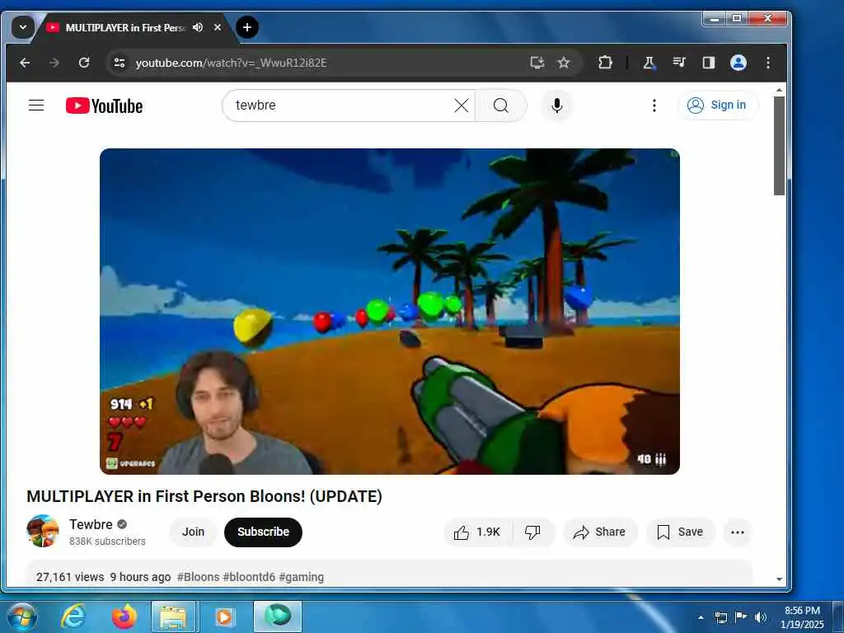Image resolution: width=844 pixels, height=633 pixels.
Task: Go to the YouTube home logo
Action: click(105, 106)
